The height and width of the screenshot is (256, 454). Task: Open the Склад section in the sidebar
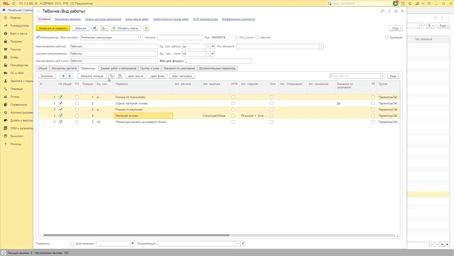pyautogui.click(x=14, y=57)
